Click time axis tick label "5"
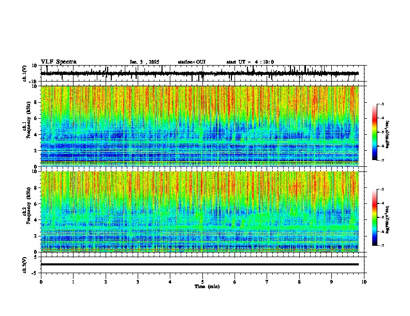 click(x=202, y=282)
